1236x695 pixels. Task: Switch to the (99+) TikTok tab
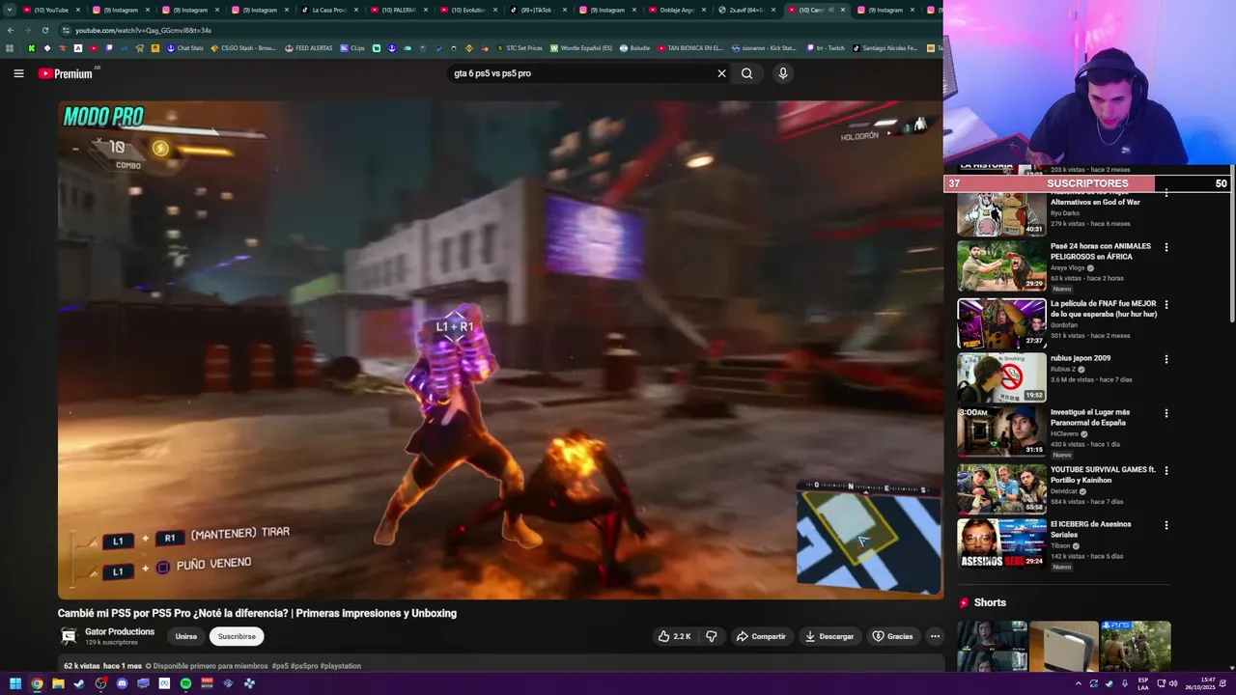(x=537, y=10)
